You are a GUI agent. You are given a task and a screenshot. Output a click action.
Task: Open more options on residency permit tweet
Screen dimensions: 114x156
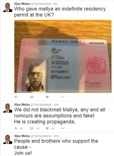(x=63, y=97)
